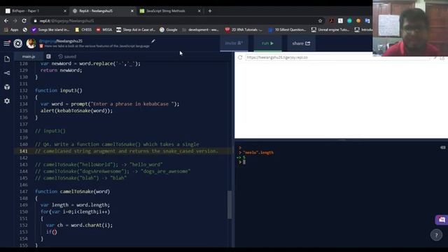Click line 147 function camelToSnake(word)
The height and width of the screenshot is (252, 448).
[x=72, y=191]
